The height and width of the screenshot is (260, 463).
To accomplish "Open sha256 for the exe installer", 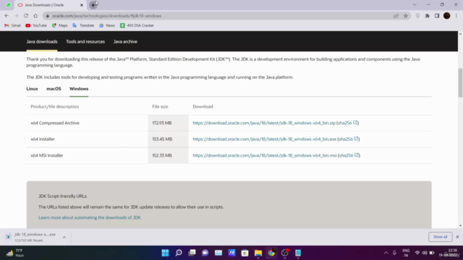I will (x=349, y=139).
